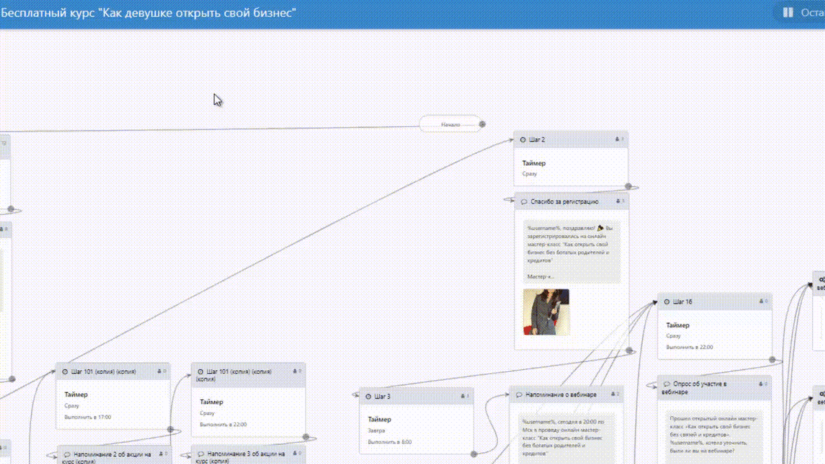Select the Начало start node
This screenshot has height=464, width=825.
coord(450,124)
